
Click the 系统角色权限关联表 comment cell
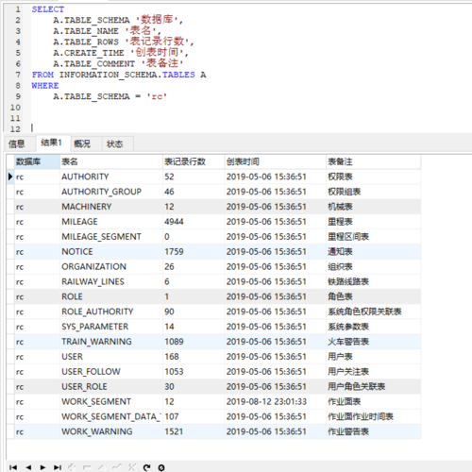click(x=374, y=312)
